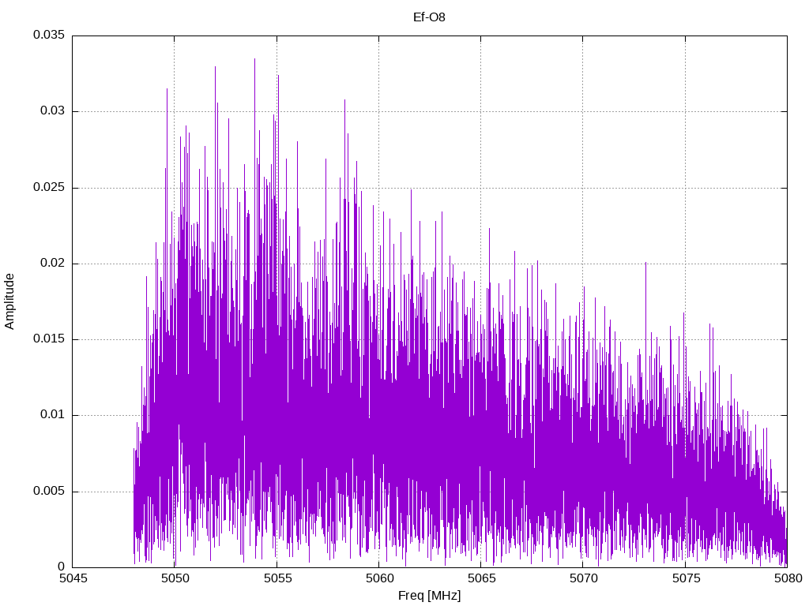This screenshot has width=809, height=606.
Task: Select the x-axis label Freq [MHz]
Action: 429,596
